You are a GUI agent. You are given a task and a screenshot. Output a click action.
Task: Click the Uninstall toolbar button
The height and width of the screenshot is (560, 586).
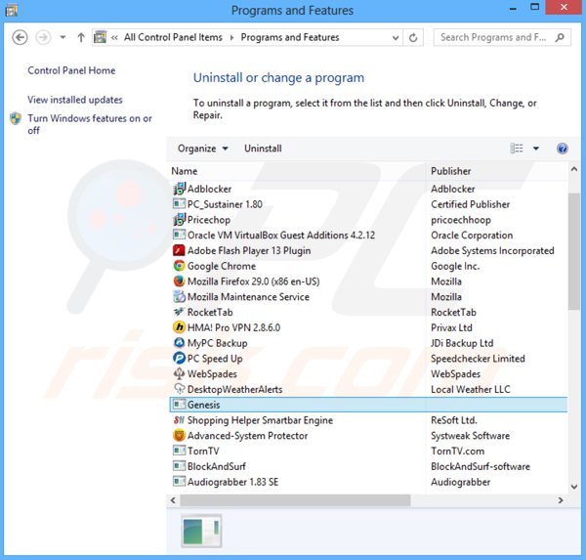pyautogui.click(x=263, y=149)
